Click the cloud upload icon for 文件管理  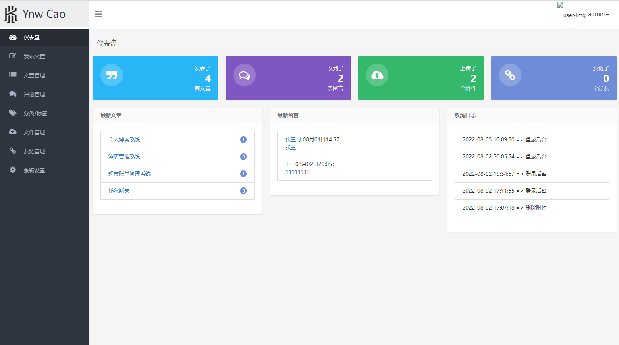[13, 132]
